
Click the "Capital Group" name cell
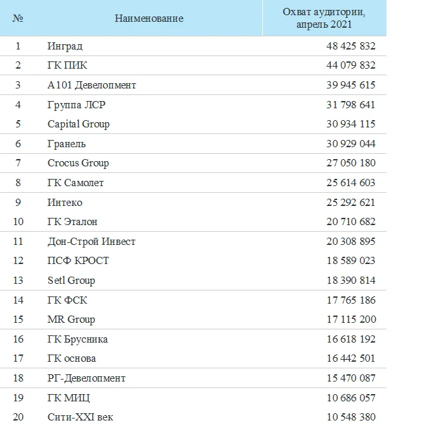click(x=79, y=124)
